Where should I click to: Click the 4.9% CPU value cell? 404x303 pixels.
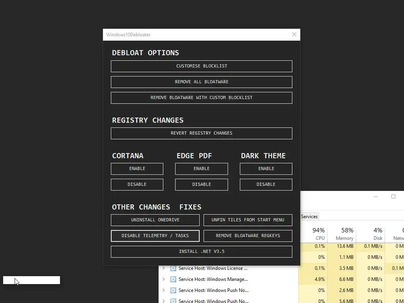point(313,279)
